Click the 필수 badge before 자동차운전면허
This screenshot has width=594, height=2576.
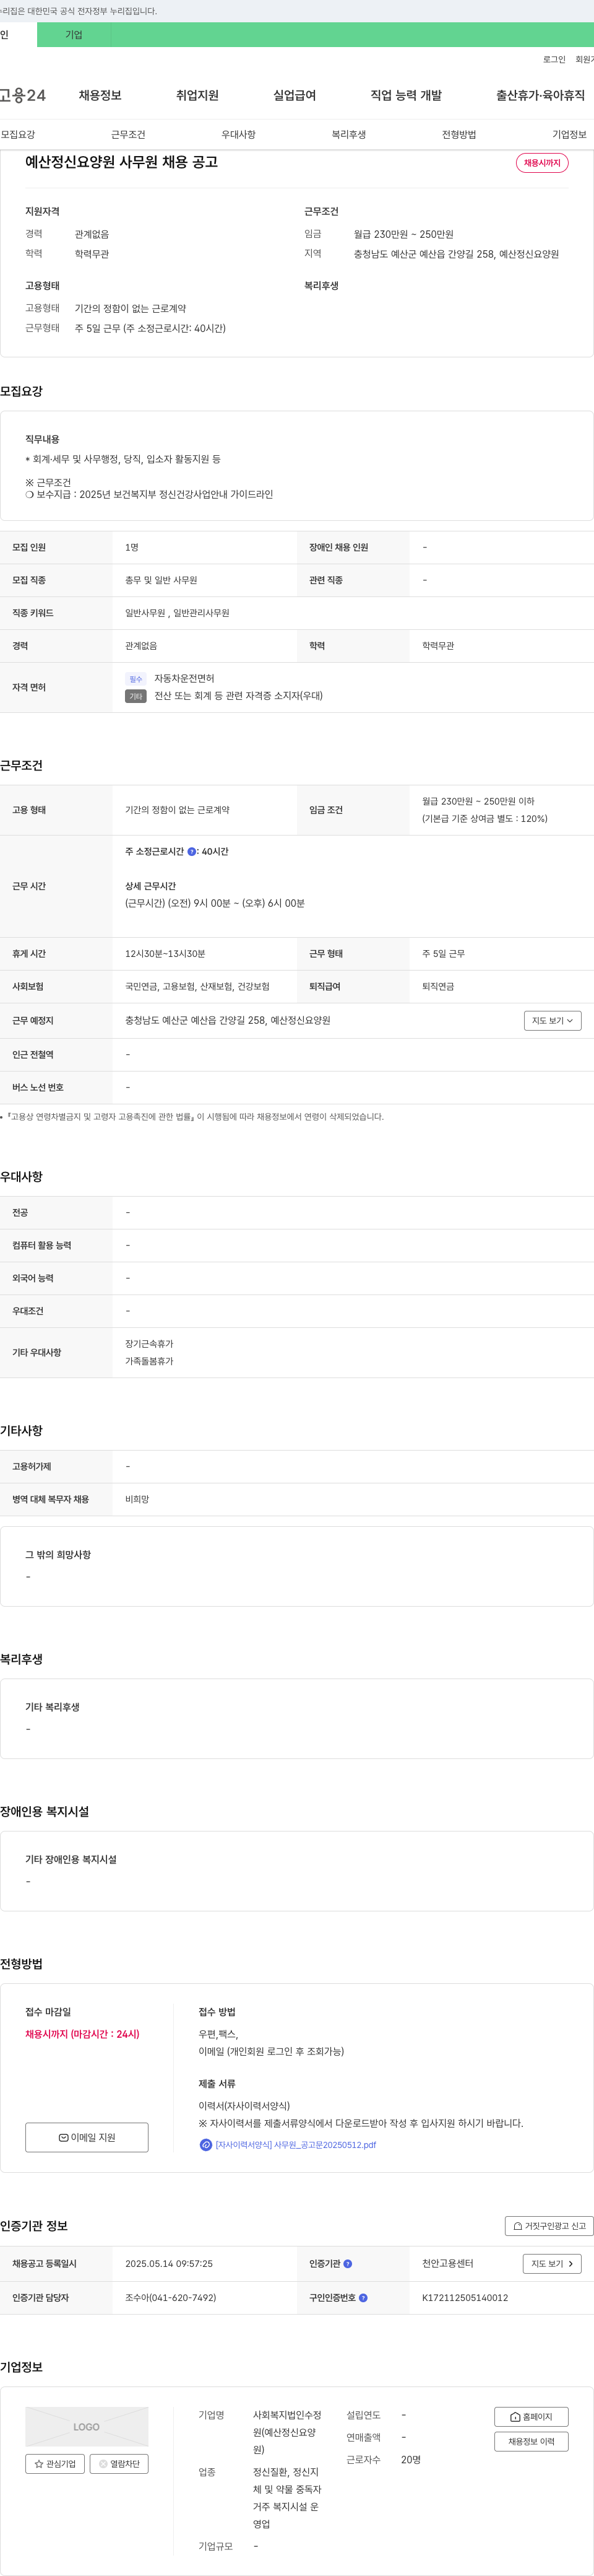click(136, 679)
